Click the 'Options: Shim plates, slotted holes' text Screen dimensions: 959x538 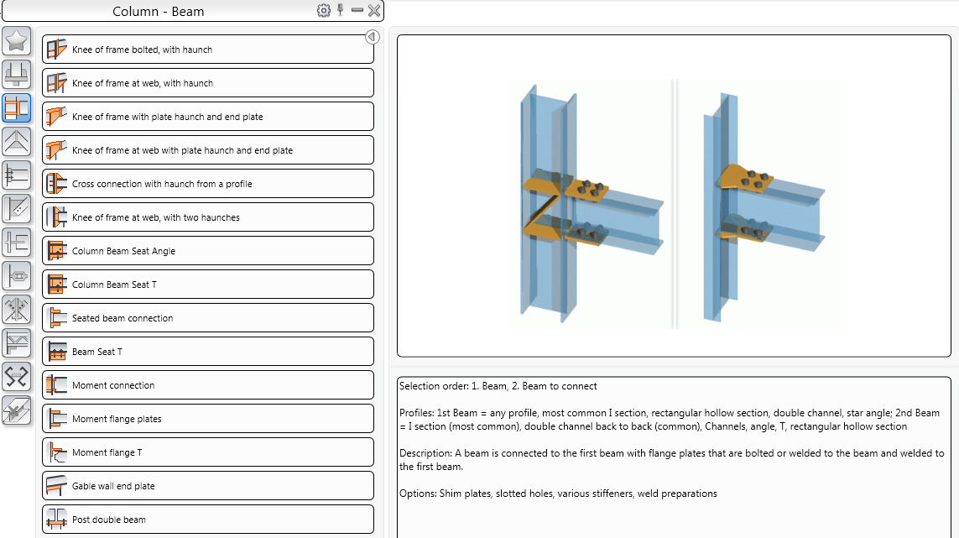coord(558,494)
